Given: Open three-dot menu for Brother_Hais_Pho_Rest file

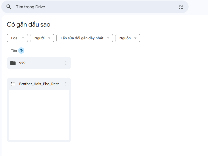Looking at the screenshot, I should point(66,84).
